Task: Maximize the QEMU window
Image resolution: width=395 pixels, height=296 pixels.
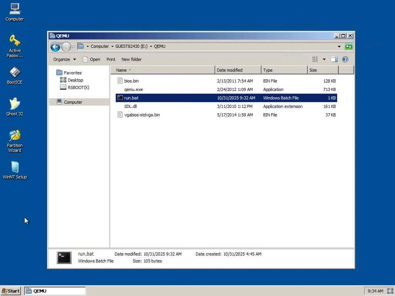Action: pyautogui.click(x=343, y=36)
